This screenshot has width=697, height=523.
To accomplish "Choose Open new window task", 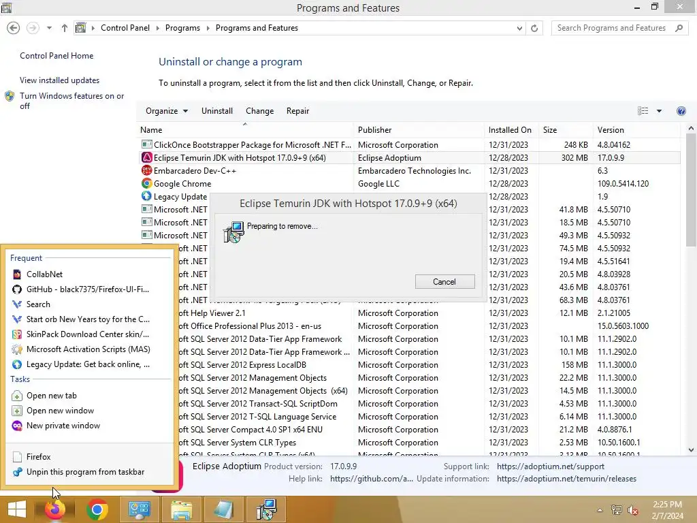I will click(90, 411).
